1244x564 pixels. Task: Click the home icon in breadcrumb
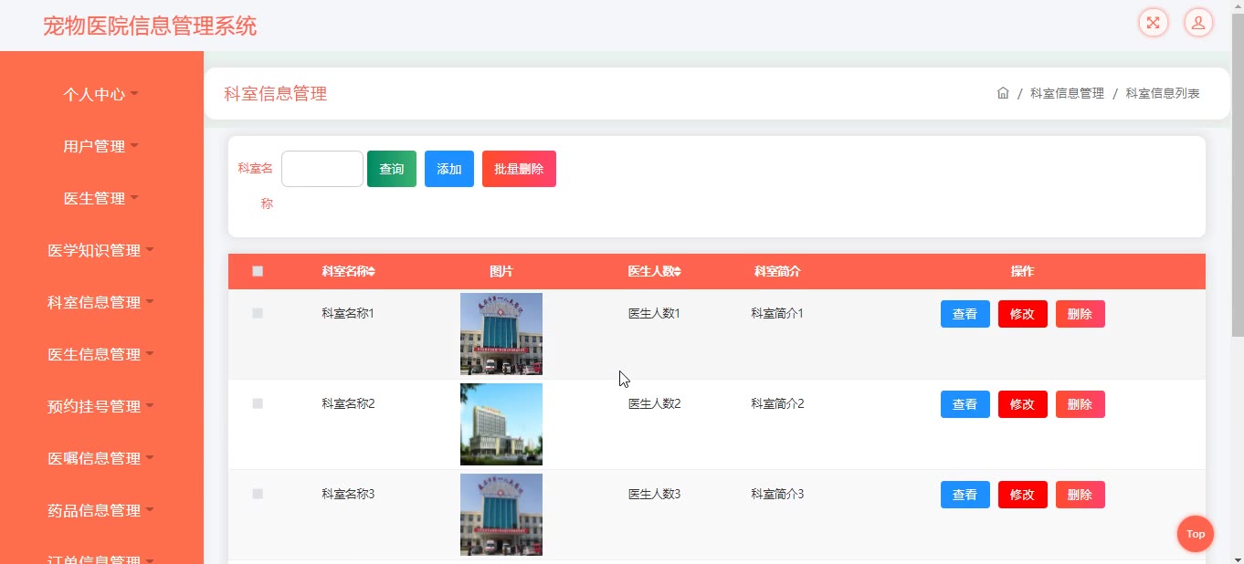click(x=1003, y=93)
